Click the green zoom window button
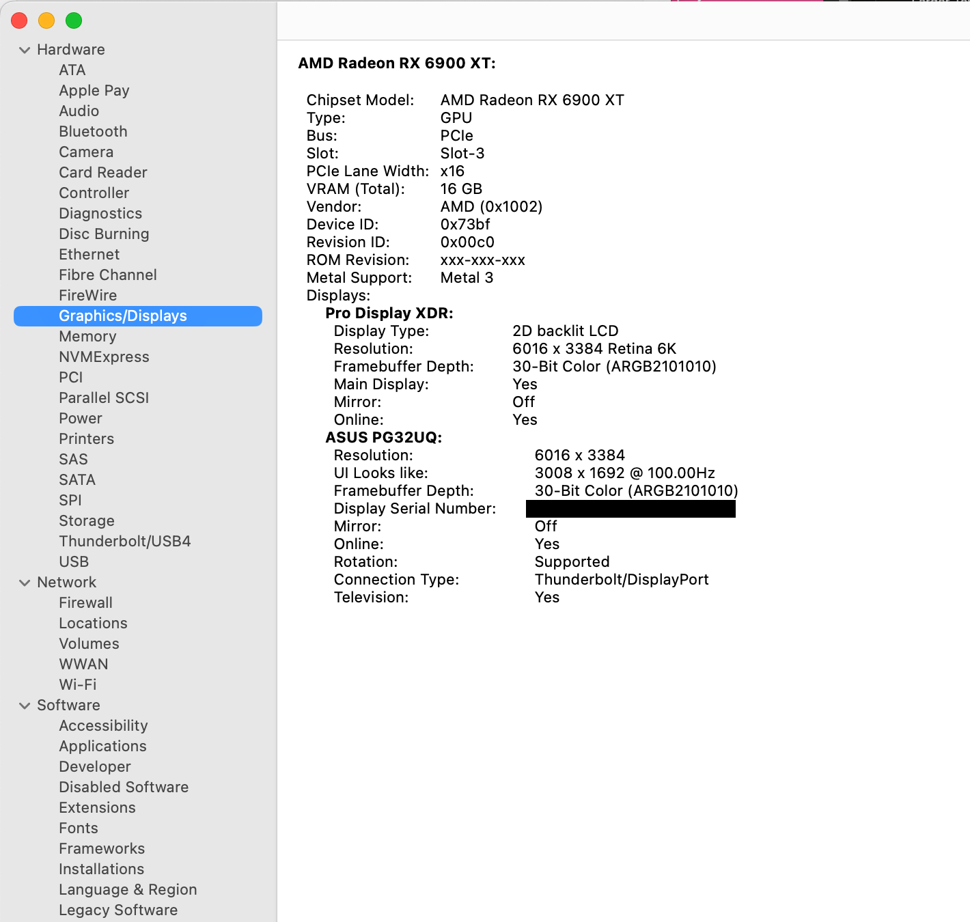The image size is (970, 922). pos(74,21)
